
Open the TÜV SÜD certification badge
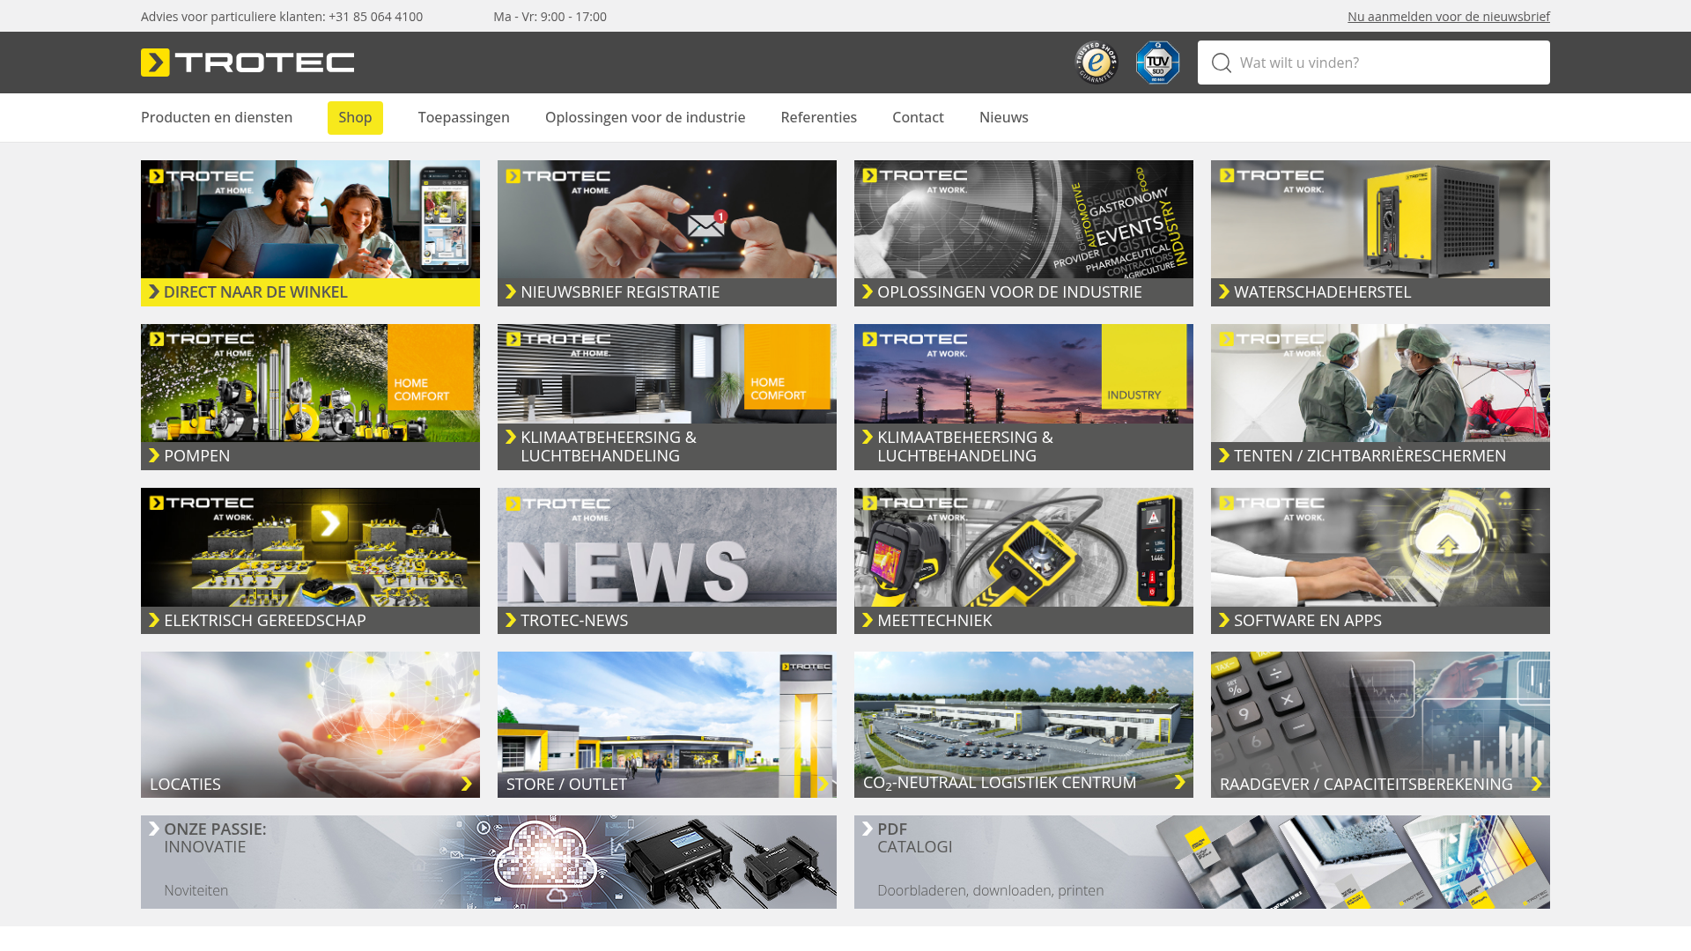(x=1157, y=63)
